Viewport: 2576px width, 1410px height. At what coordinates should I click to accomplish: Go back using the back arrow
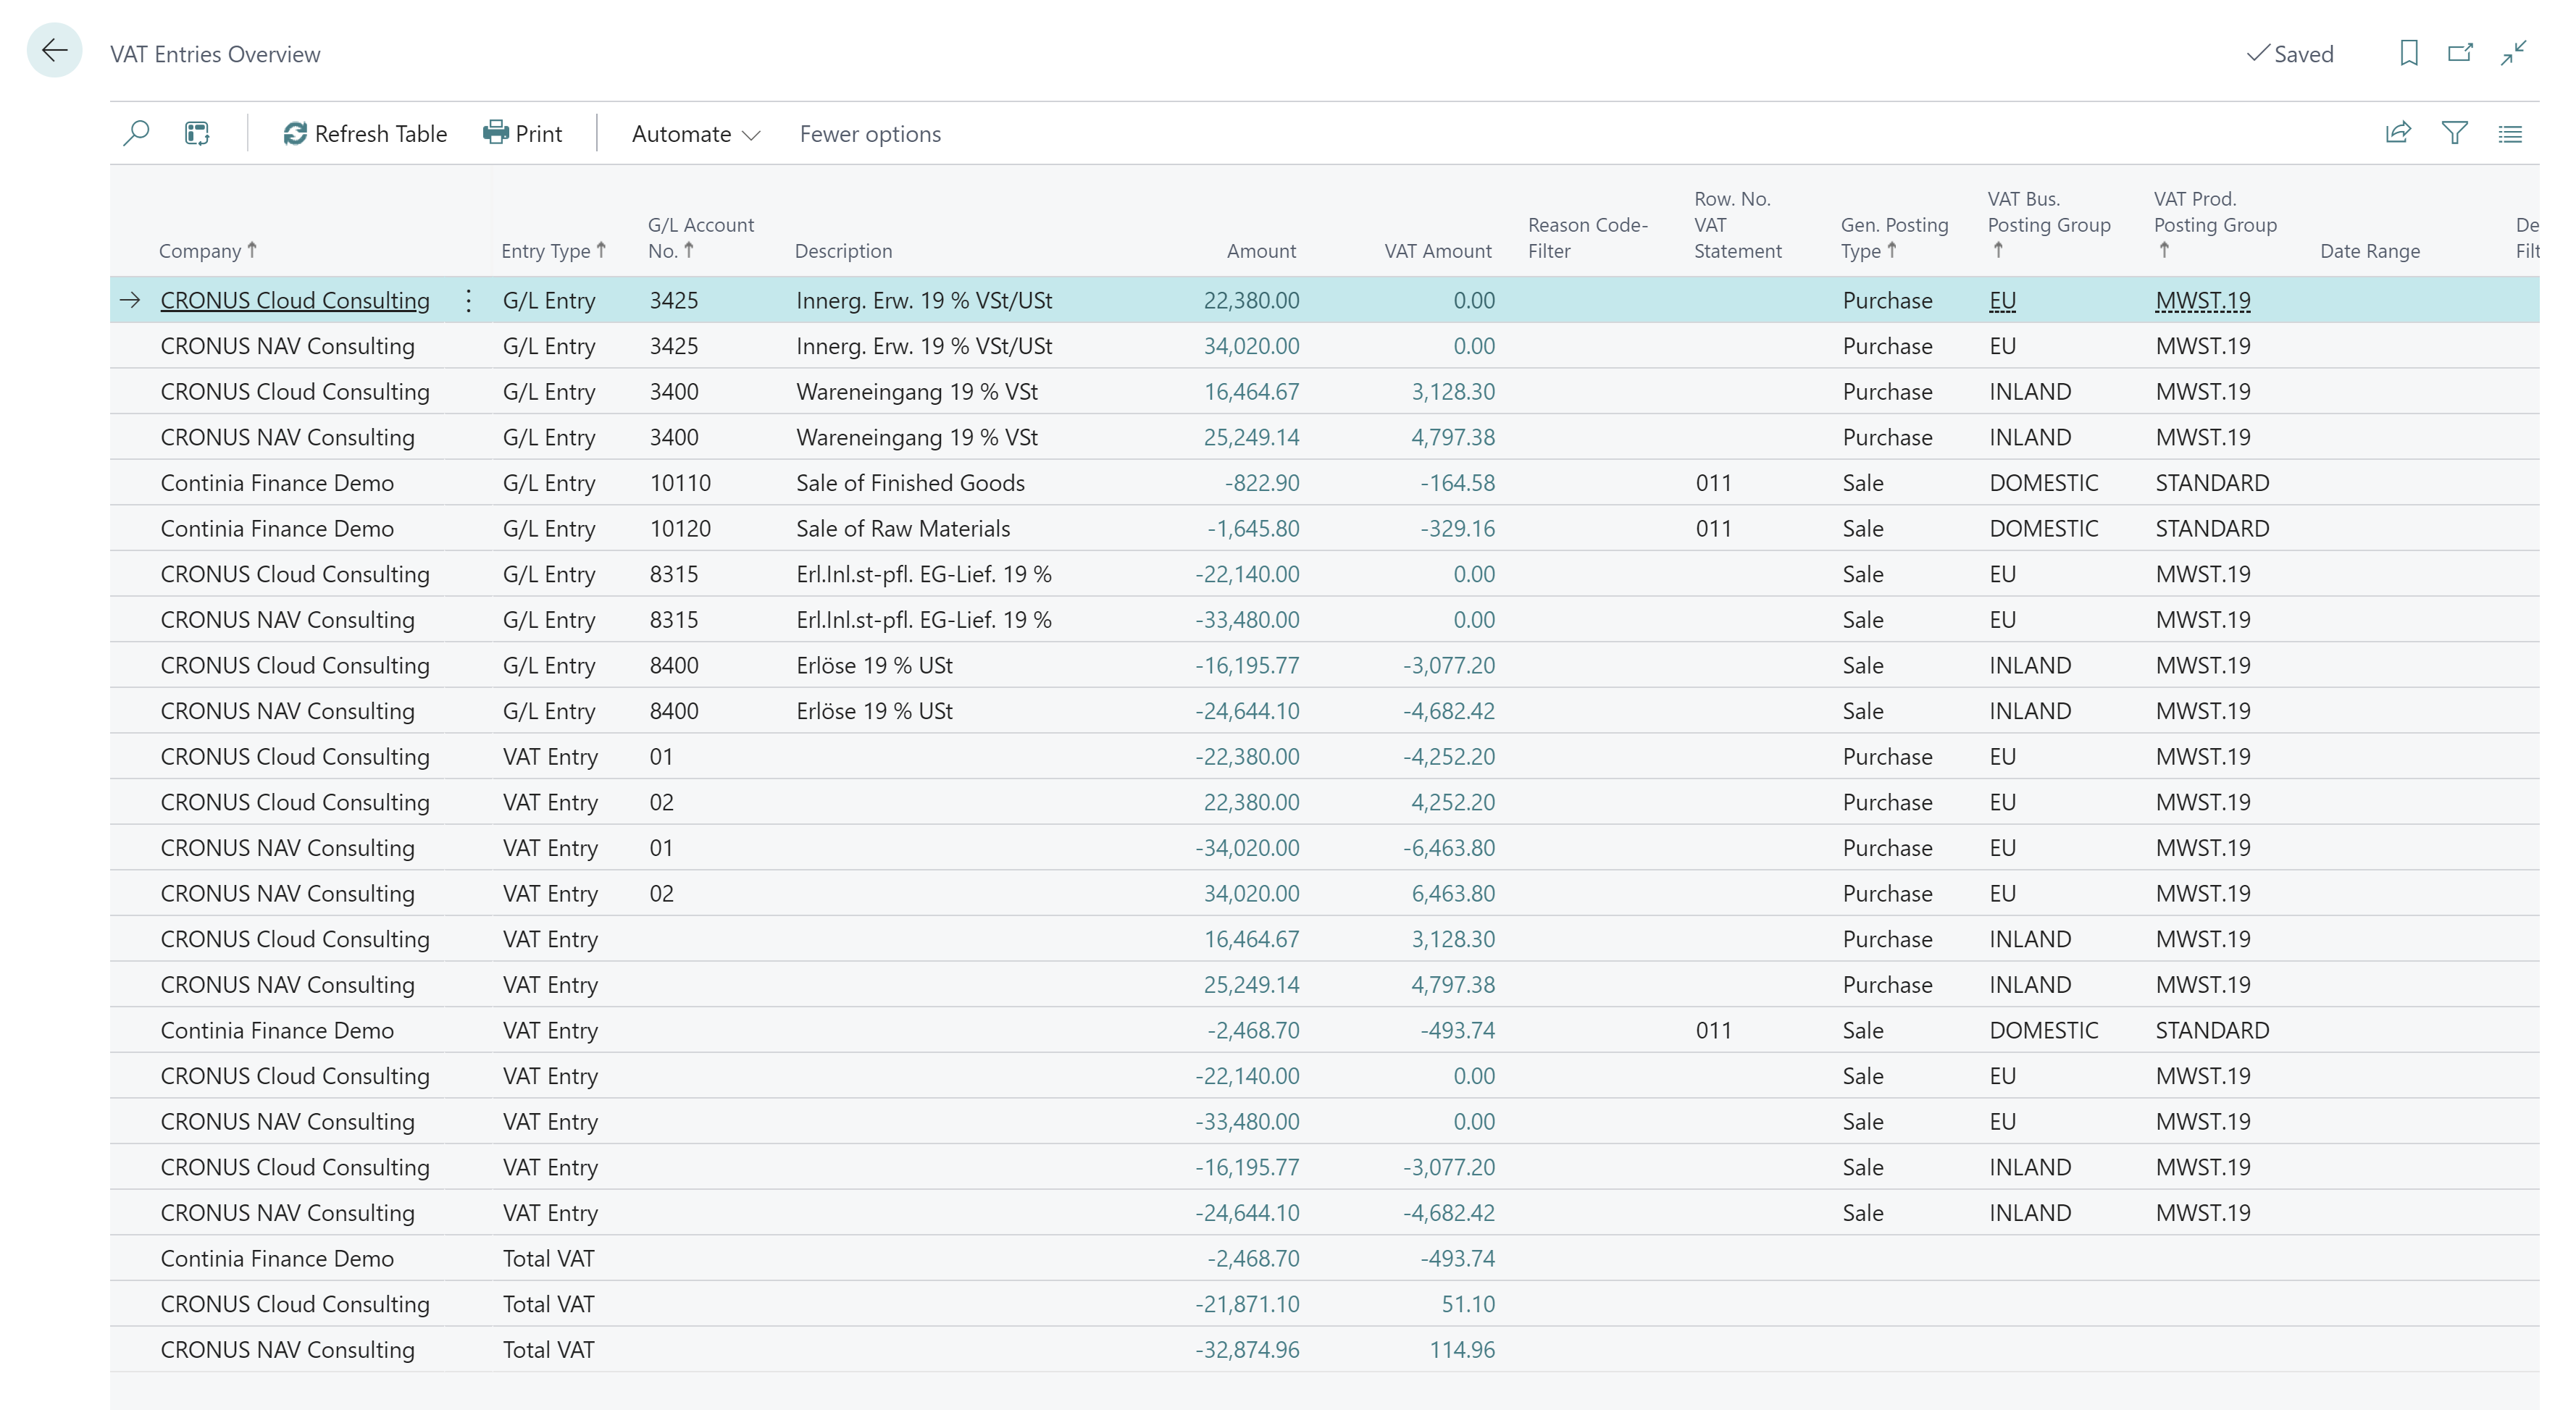point(54,50)
